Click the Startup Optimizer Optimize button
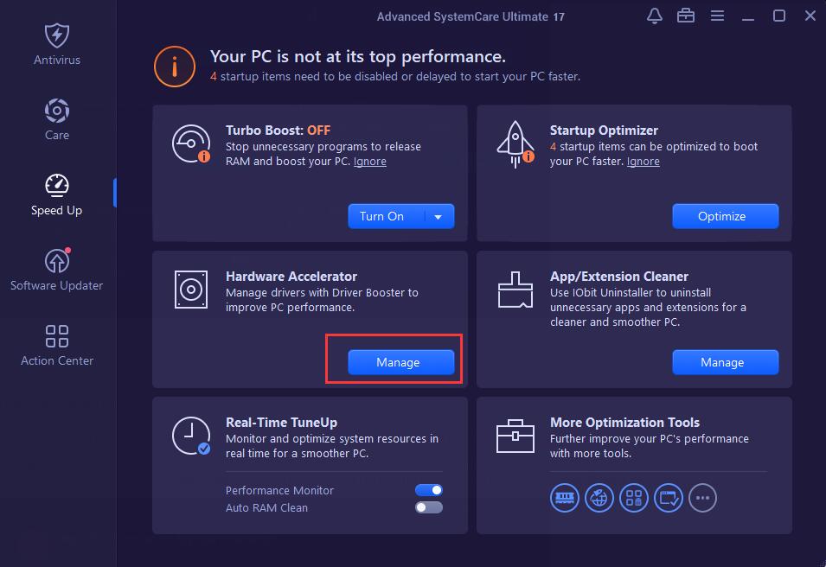826x567 pixels. coord(726,216)
